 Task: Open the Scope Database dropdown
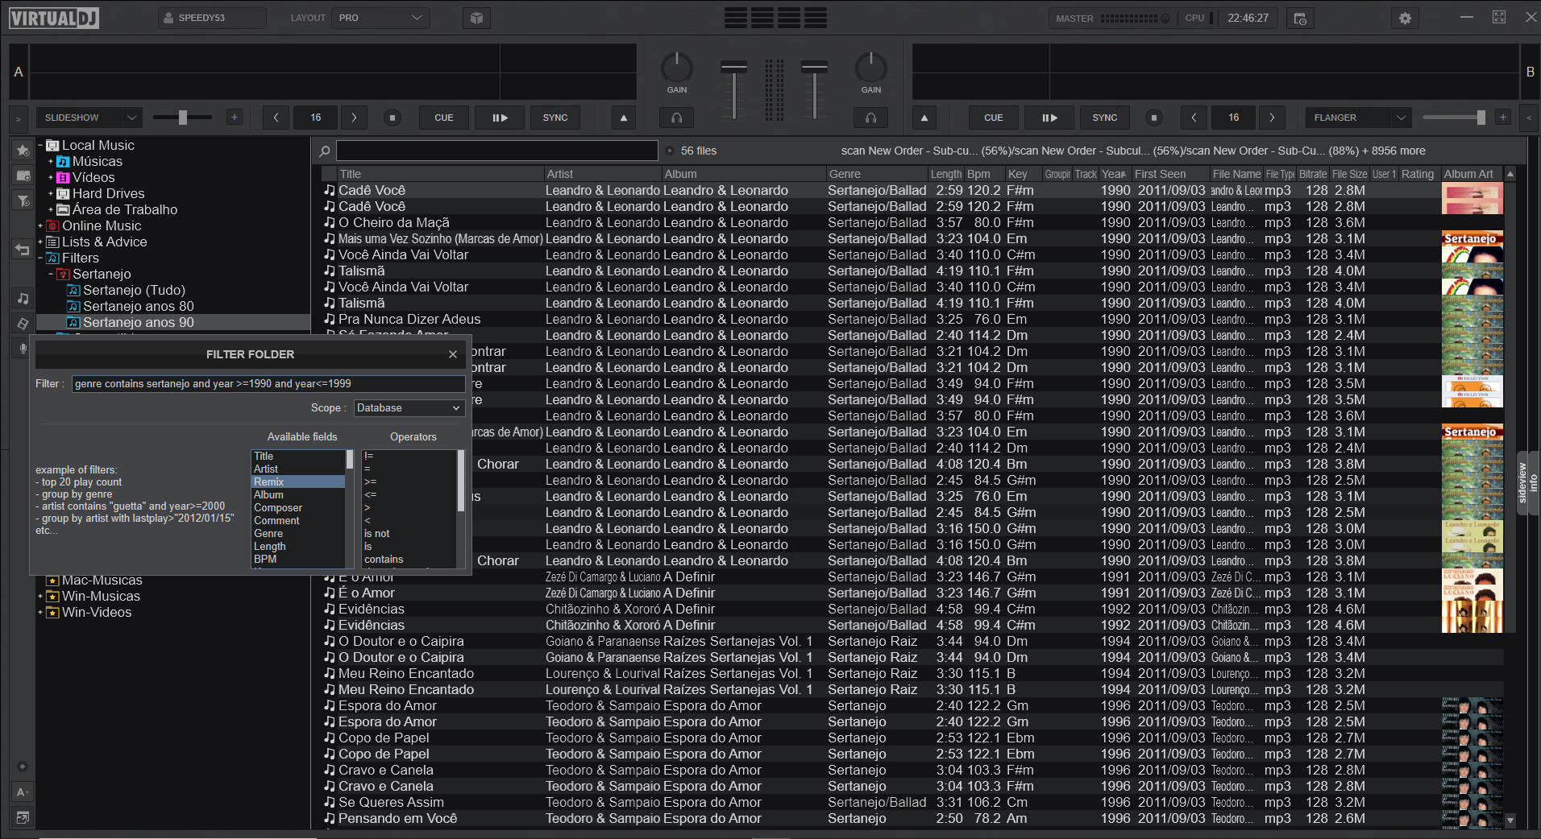(x=409, y=408)
